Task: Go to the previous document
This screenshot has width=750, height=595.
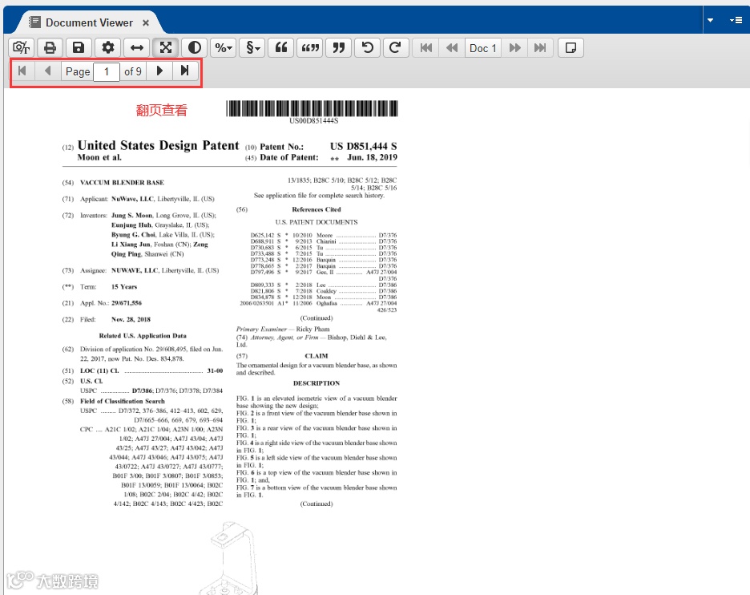Action: point(452,48)
